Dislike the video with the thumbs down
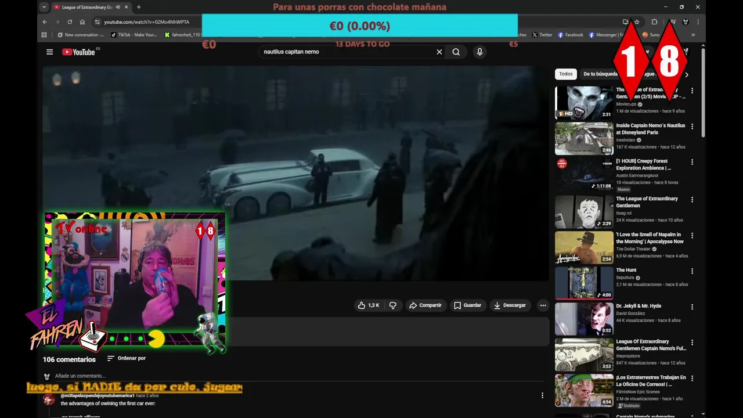 (393, 305)
